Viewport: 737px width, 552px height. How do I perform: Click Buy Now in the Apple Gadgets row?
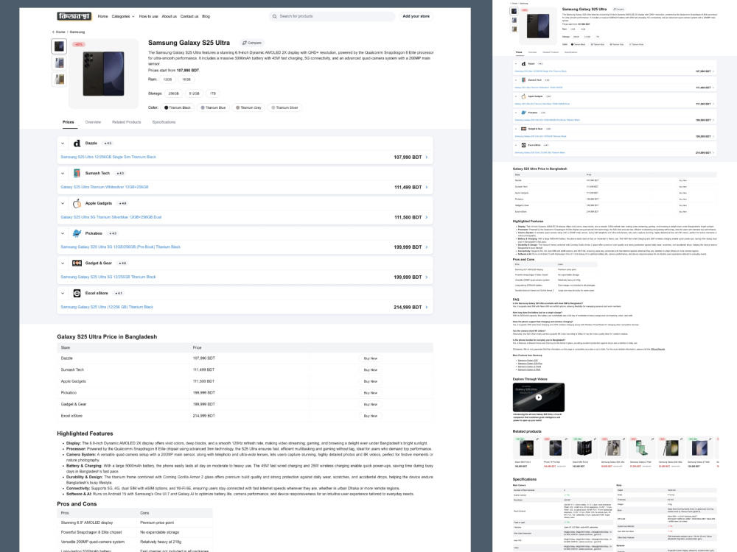371,381
